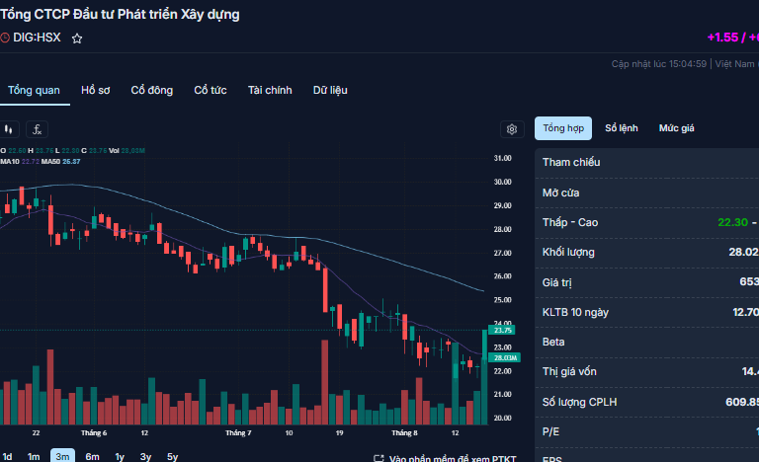This screenshot has height=462, width=759.
Task: Click the 28.03M volume tag on axis
Action: click(504, 357)
